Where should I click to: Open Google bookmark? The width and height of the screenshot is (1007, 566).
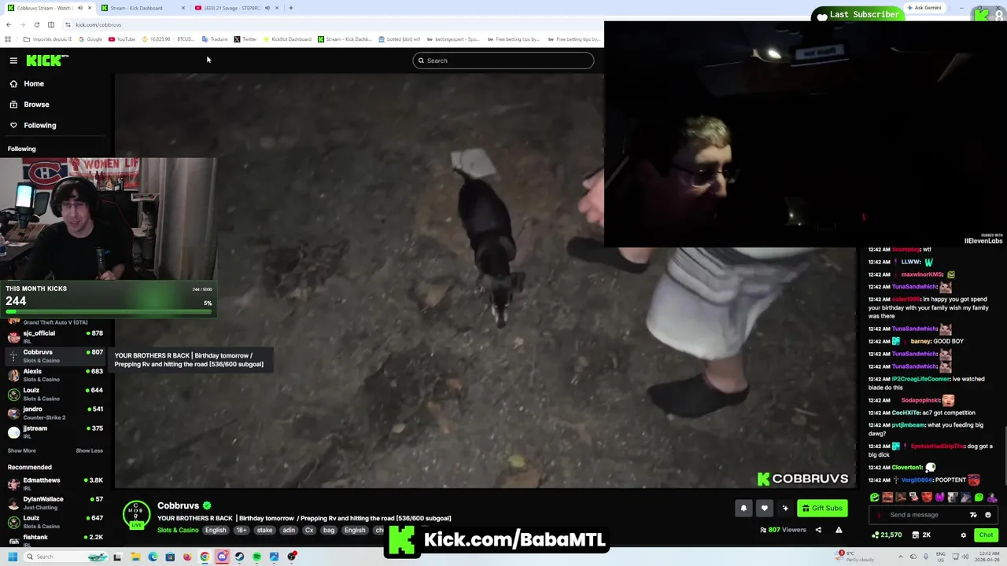pyautogui.click(x=90, y=39)
